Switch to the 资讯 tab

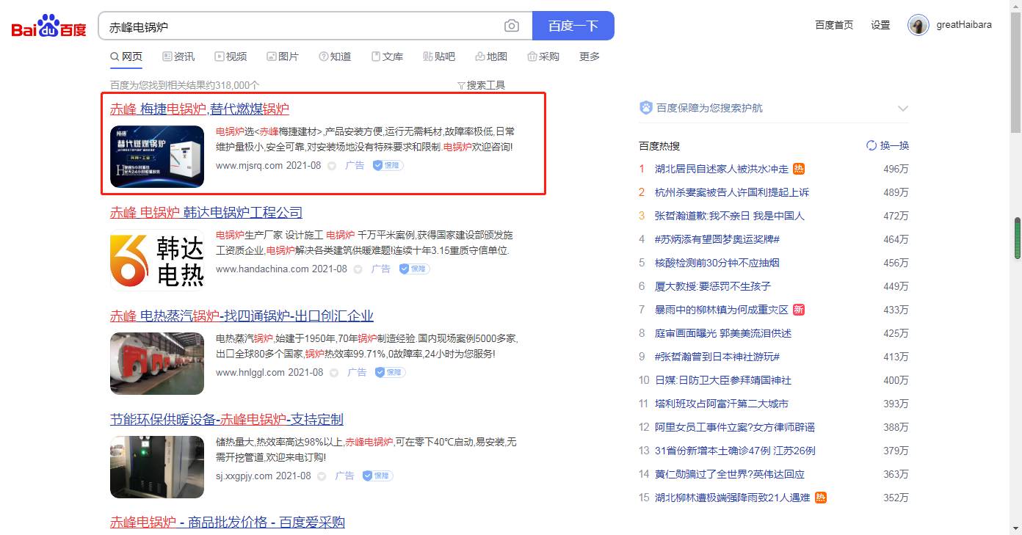pos(178,57)
